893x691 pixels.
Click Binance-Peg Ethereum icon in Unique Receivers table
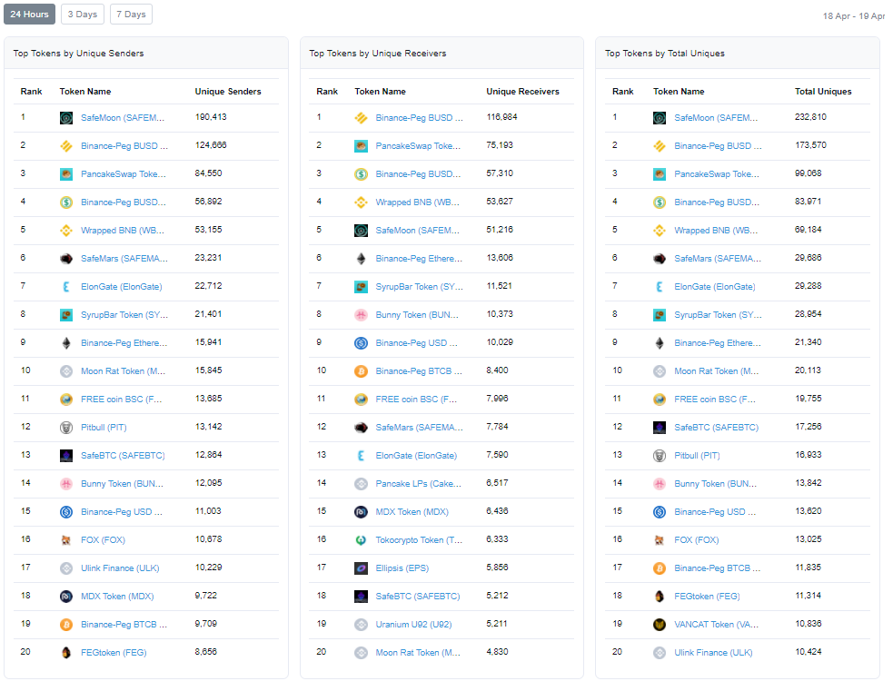coord(361,259)
